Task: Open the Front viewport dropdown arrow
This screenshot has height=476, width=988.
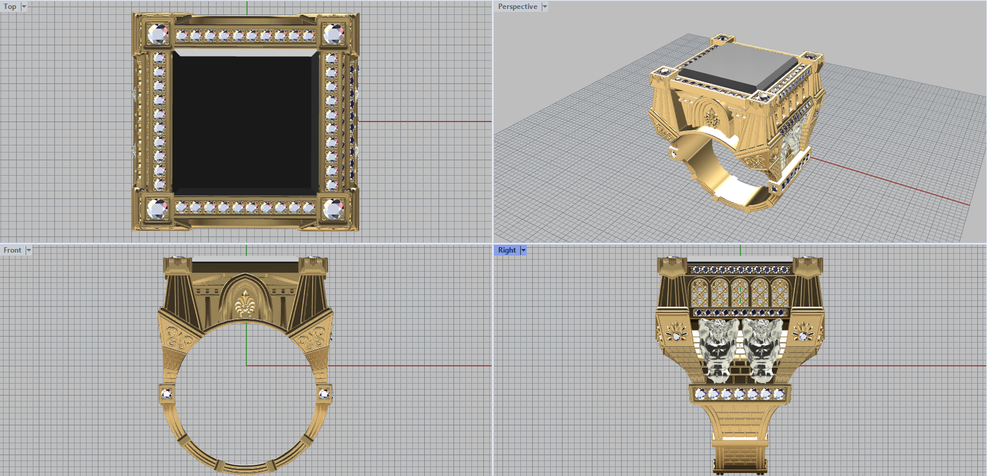Action: point(28,250)
